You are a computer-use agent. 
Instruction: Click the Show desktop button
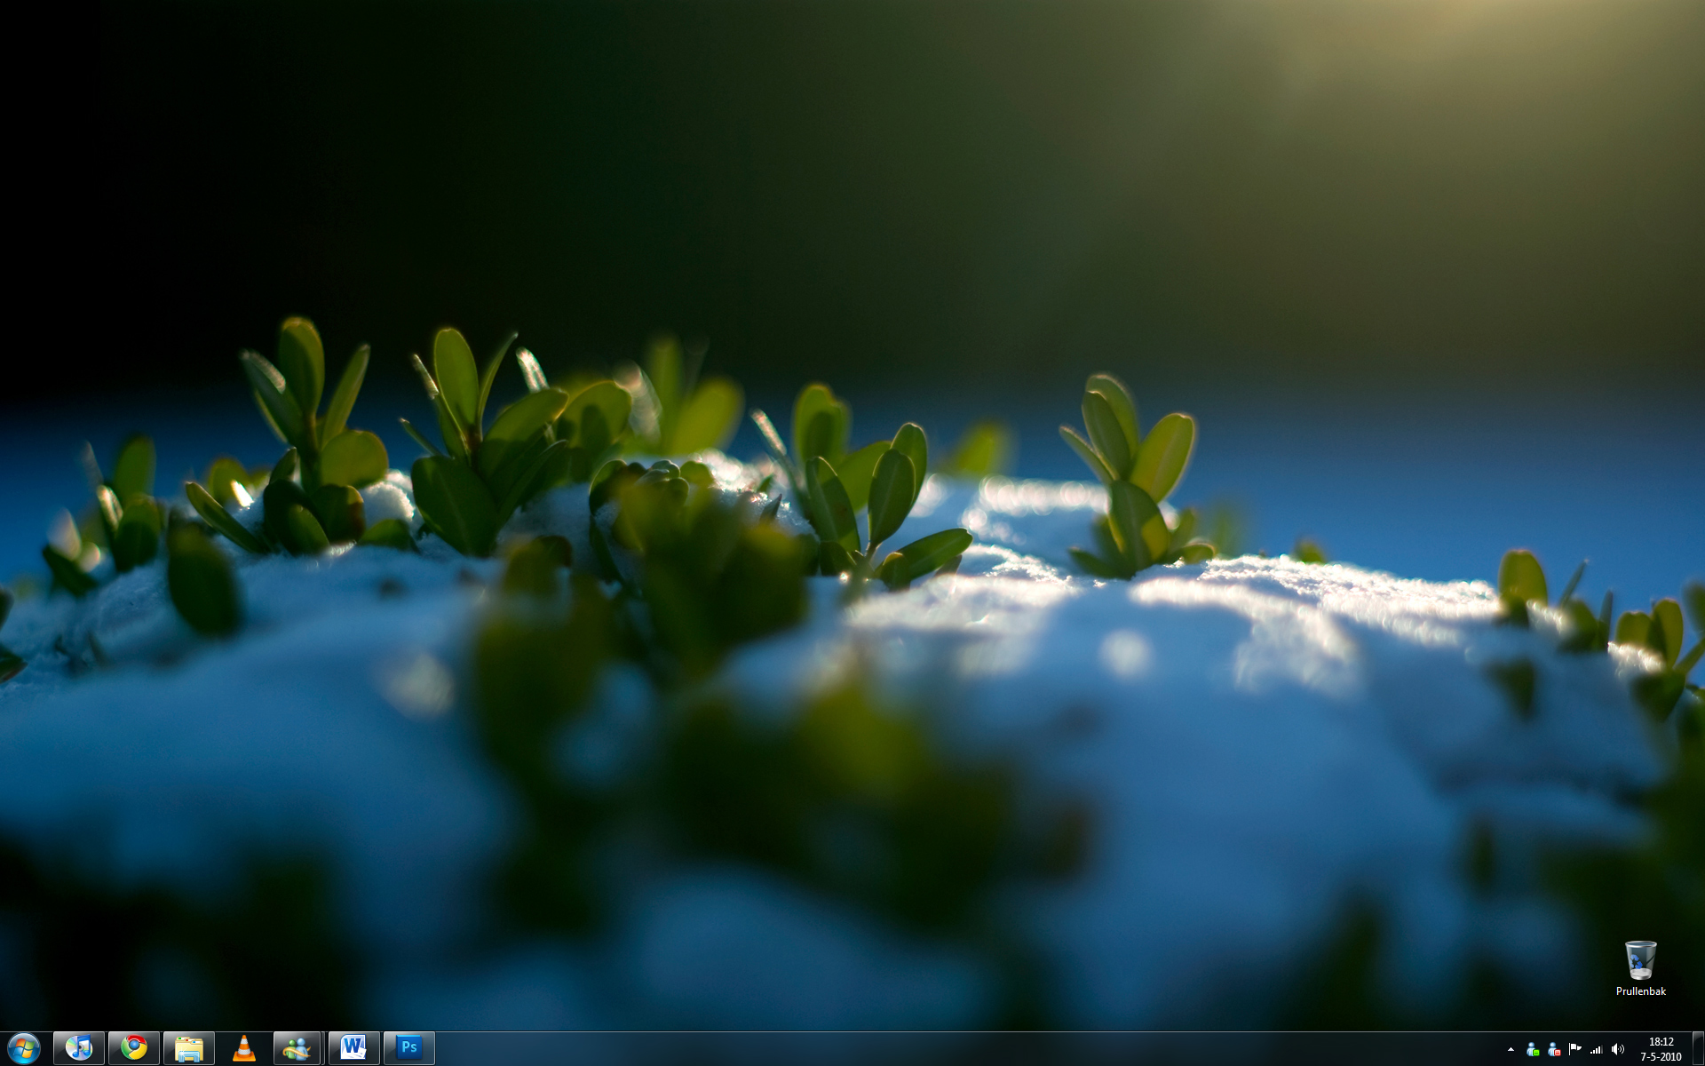pyautogui.click(x=1698, y=1049)
